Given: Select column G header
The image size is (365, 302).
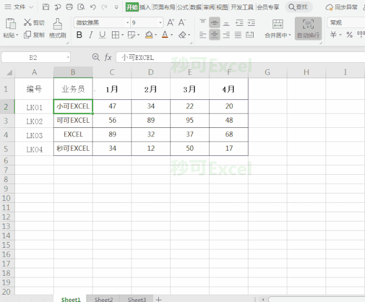Looking at the screenshot, I should [267, 72].
